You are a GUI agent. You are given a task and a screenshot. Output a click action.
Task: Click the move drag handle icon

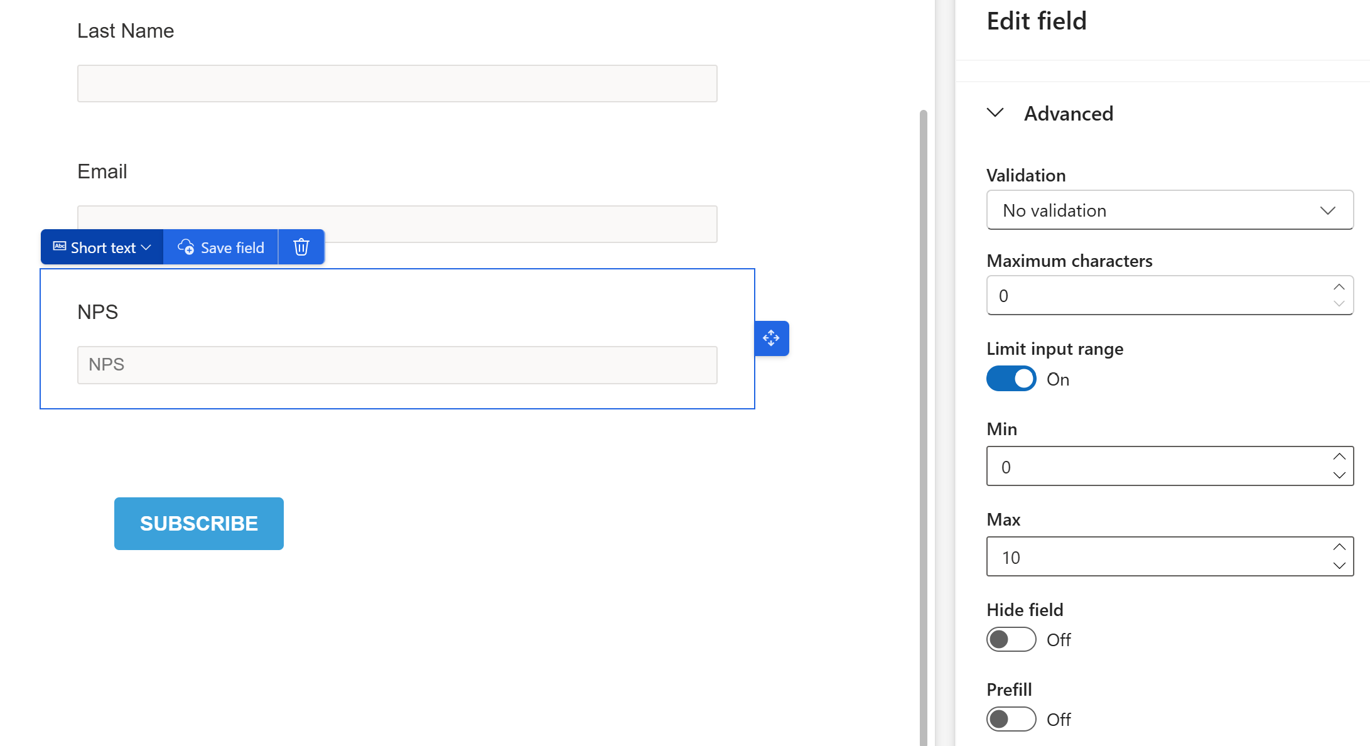771,338
